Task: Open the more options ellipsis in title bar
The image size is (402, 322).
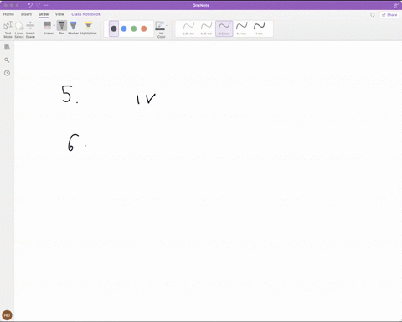Action: (x=46, y=5)
